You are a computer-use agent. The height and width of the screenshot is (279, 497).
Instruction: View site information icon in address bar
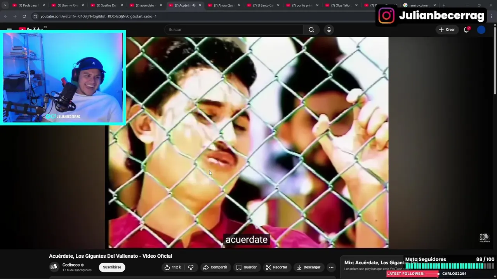pyautogui.click(x=35, y=16)
